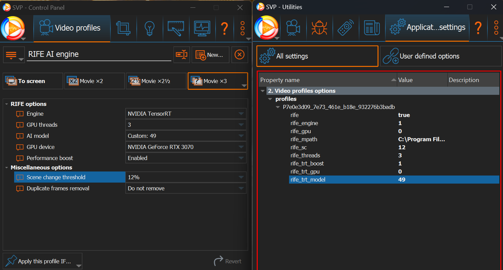
Task: Collapse the RIFE options section
Action: 7,104
